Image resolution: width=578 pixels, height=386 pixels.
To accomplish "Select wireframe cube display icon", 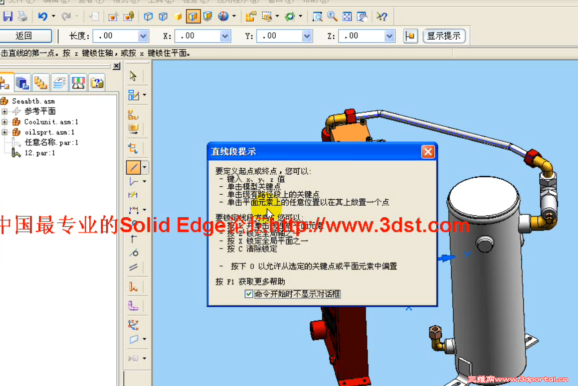I will click(148, 16).
